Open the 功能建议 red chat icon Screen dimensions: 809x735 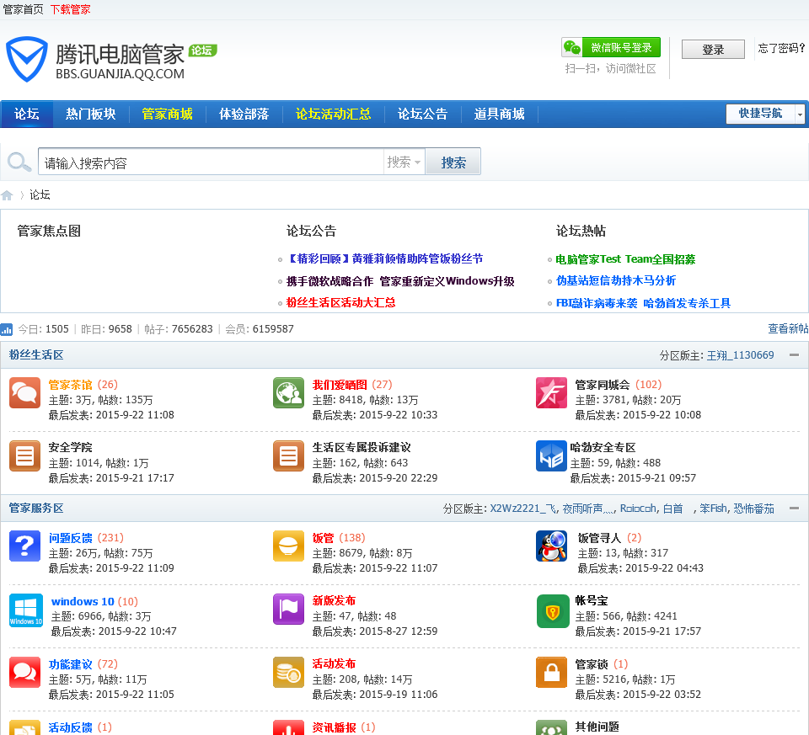click(x=24, y=672)
